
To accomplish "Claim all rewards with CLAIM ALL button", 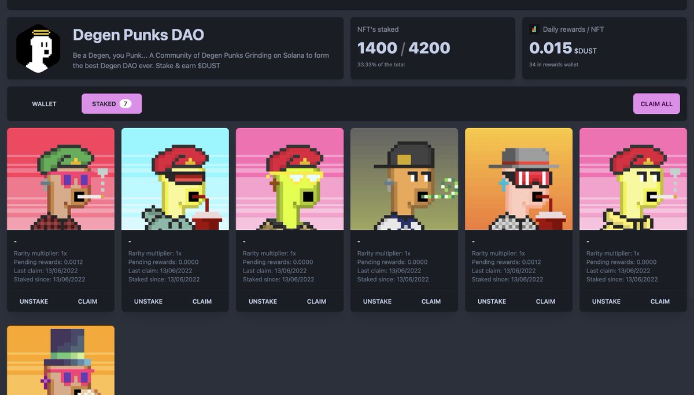I will [656, 104].
